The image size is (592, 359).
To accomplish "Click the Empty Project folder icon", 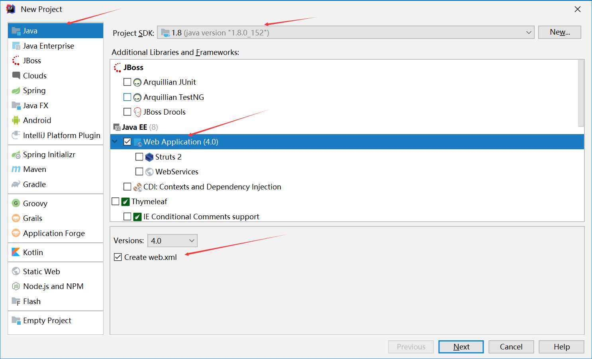I will point(16,320).
